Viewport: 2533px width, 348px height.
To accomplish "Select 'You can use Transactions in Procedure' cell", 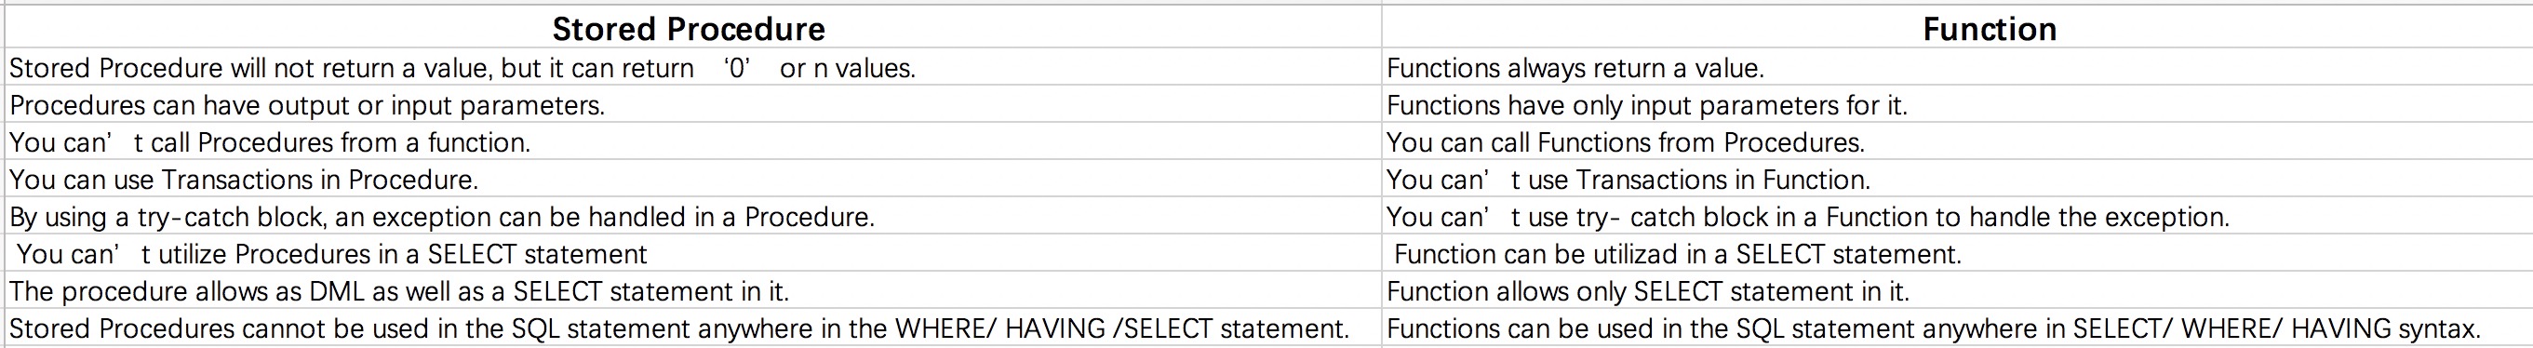I will pos(692,180).
